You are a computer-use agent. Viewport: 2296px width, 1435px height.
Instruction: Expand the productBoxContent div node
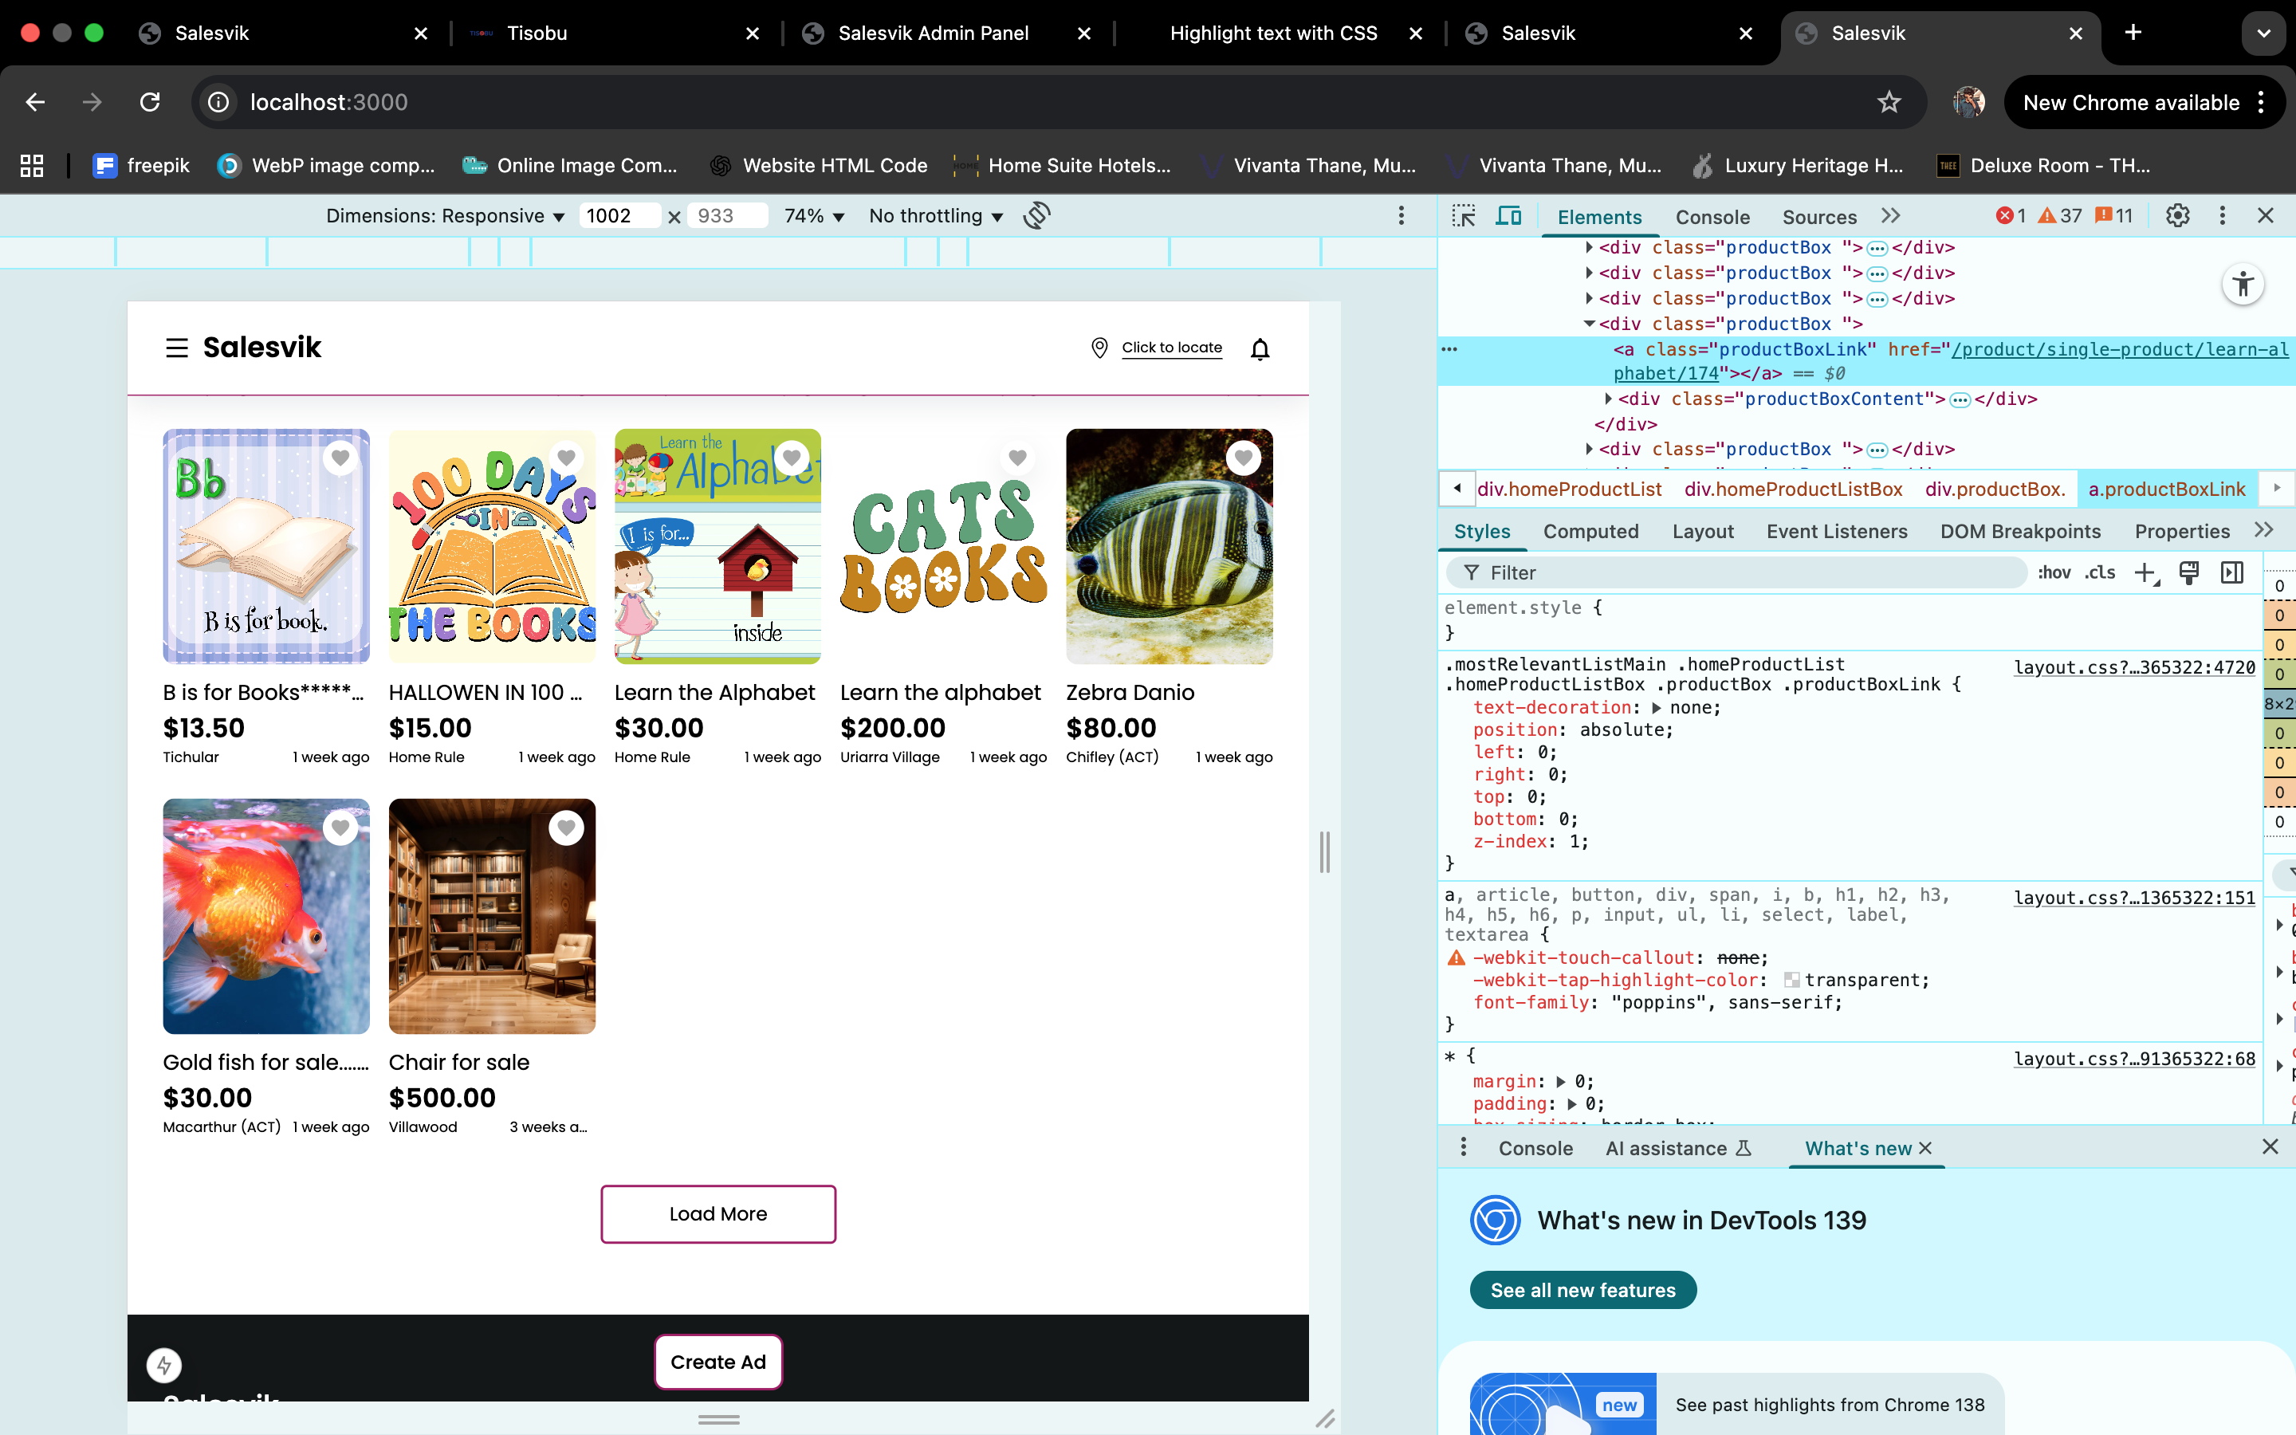1608,399
